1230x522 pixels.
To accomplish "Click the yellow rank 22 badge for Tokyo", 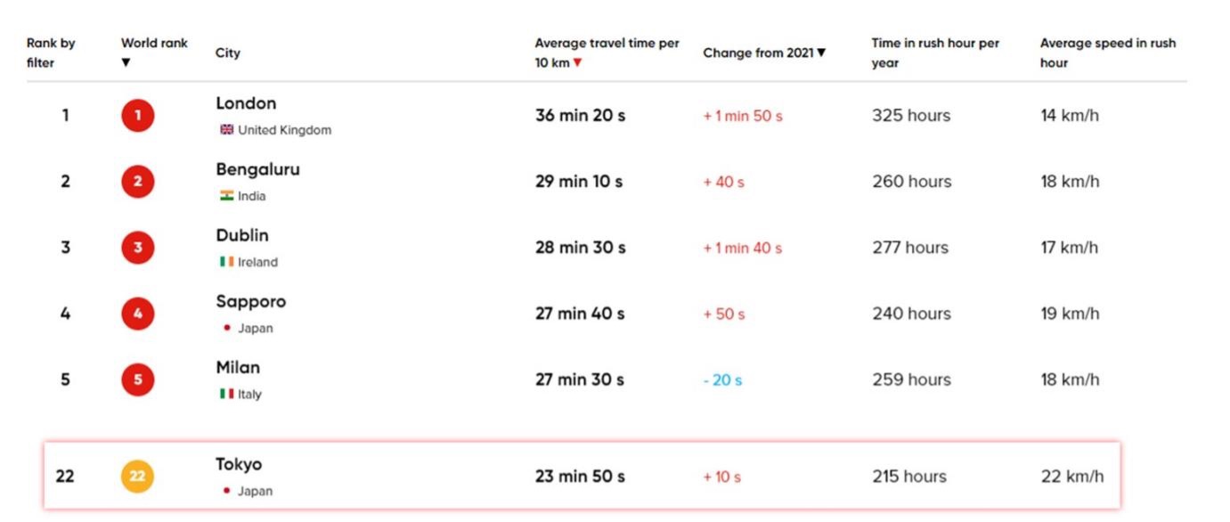I will pyautogui.click(x=138, y=477).
